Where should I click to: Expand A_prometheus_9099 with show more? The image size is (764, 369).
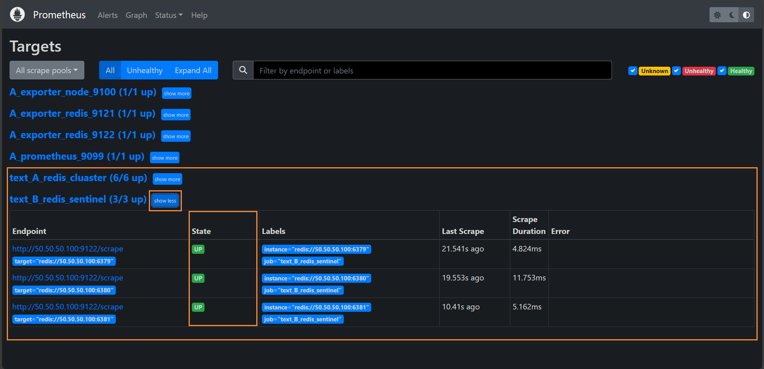click(x=165, y=158)
